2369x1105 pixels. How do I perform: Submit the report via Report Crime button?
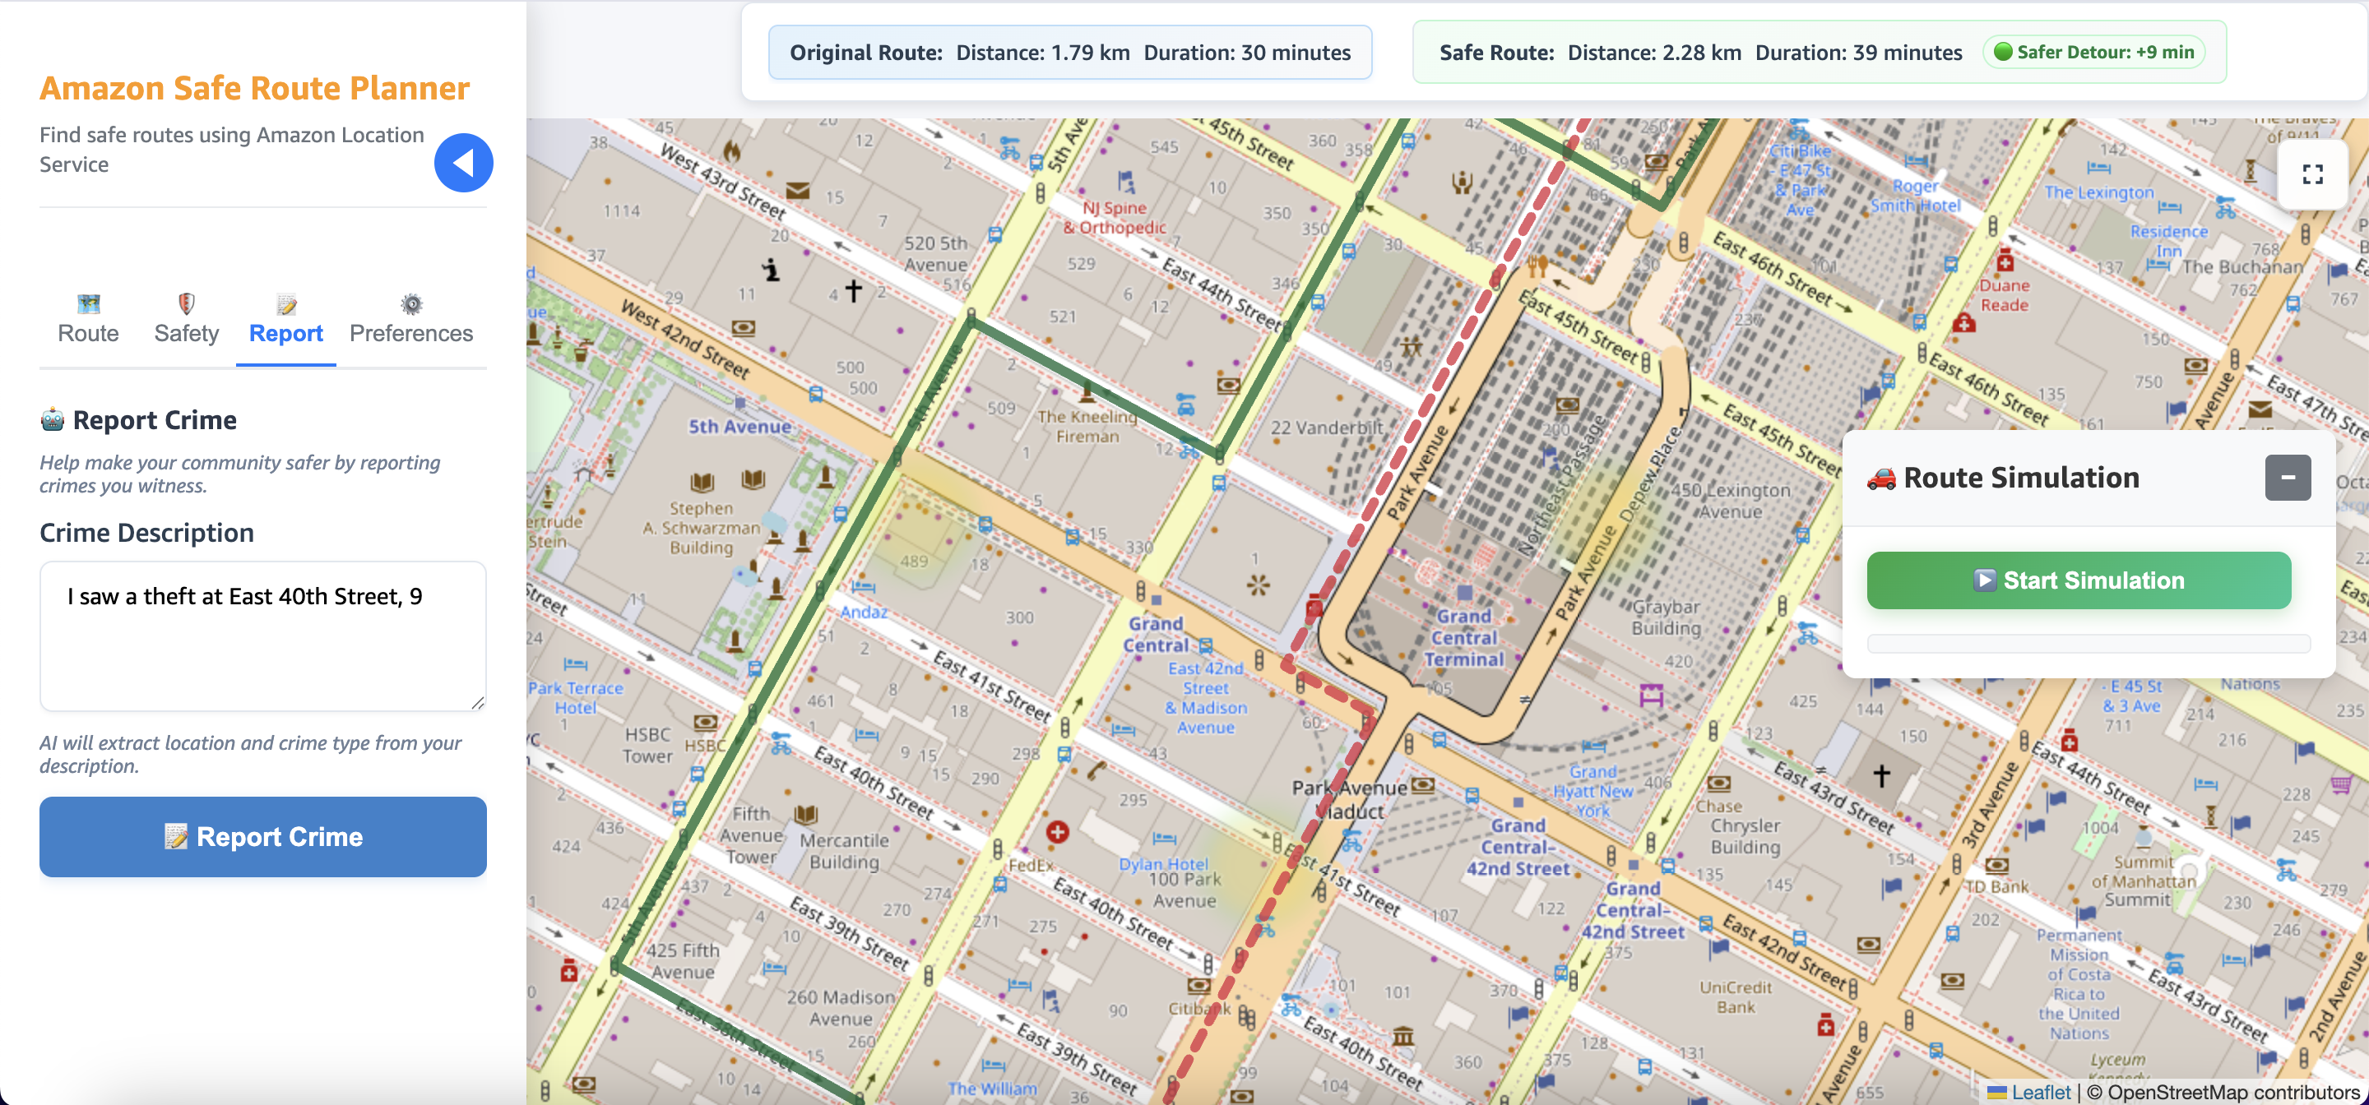tap(263, 837)
